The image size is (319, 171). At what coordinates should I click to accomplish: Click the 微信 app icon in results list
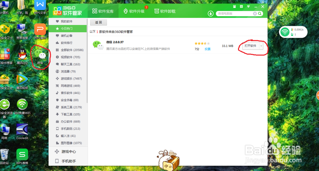98,45
